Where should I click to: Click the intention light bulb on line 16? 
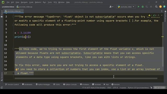(x=16, y=70)
